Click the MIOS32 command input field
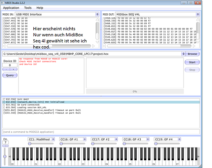The image size is (212, 168). point(101,132)
